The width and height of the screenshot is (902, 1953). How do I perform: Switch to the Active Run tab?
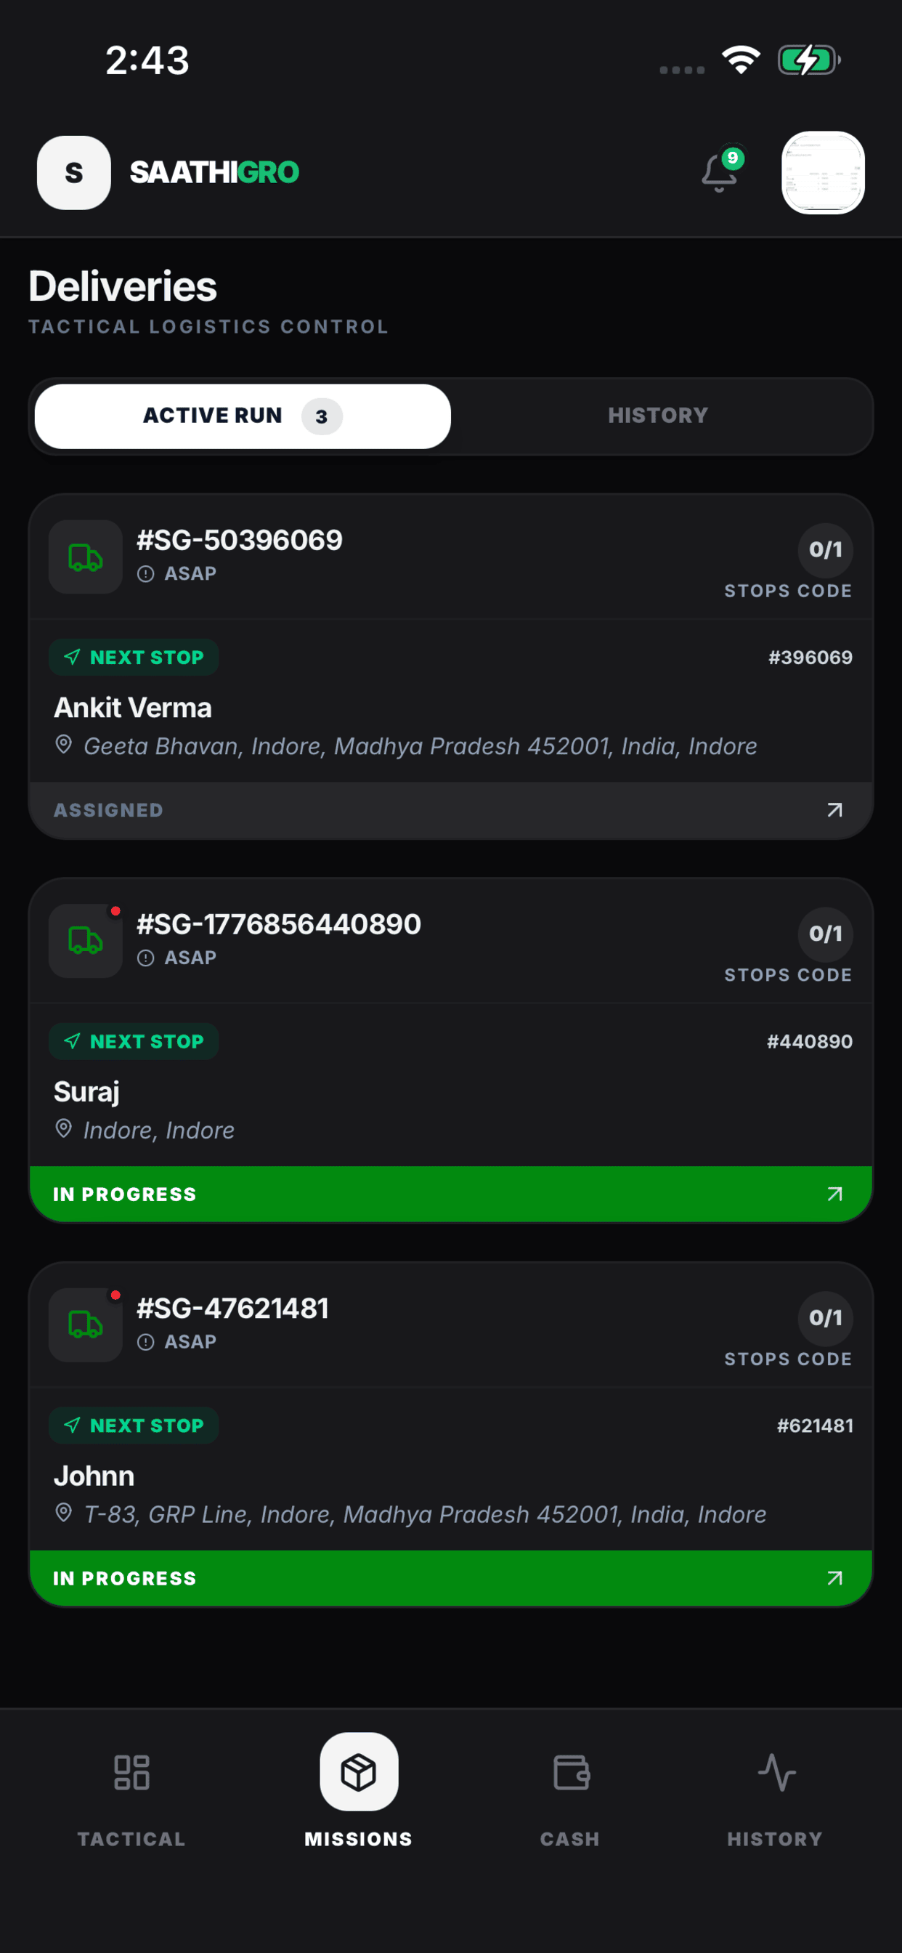243,416
